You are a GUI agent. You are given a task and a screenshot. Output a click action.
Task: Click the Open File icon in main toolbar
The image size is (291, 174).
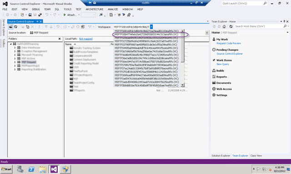(x=30, y=15)
